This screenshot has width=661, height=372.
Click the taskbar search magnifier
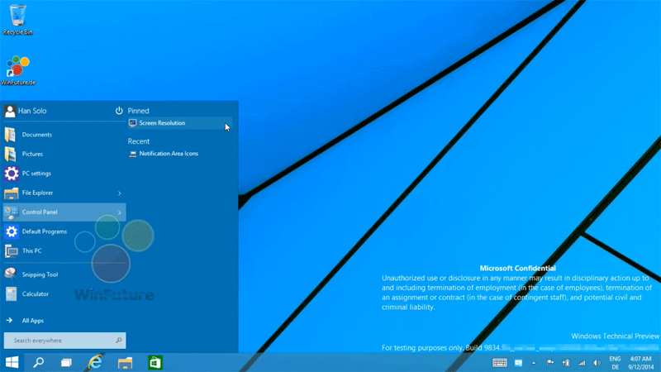pyautogui.click(x=38, y=362)
